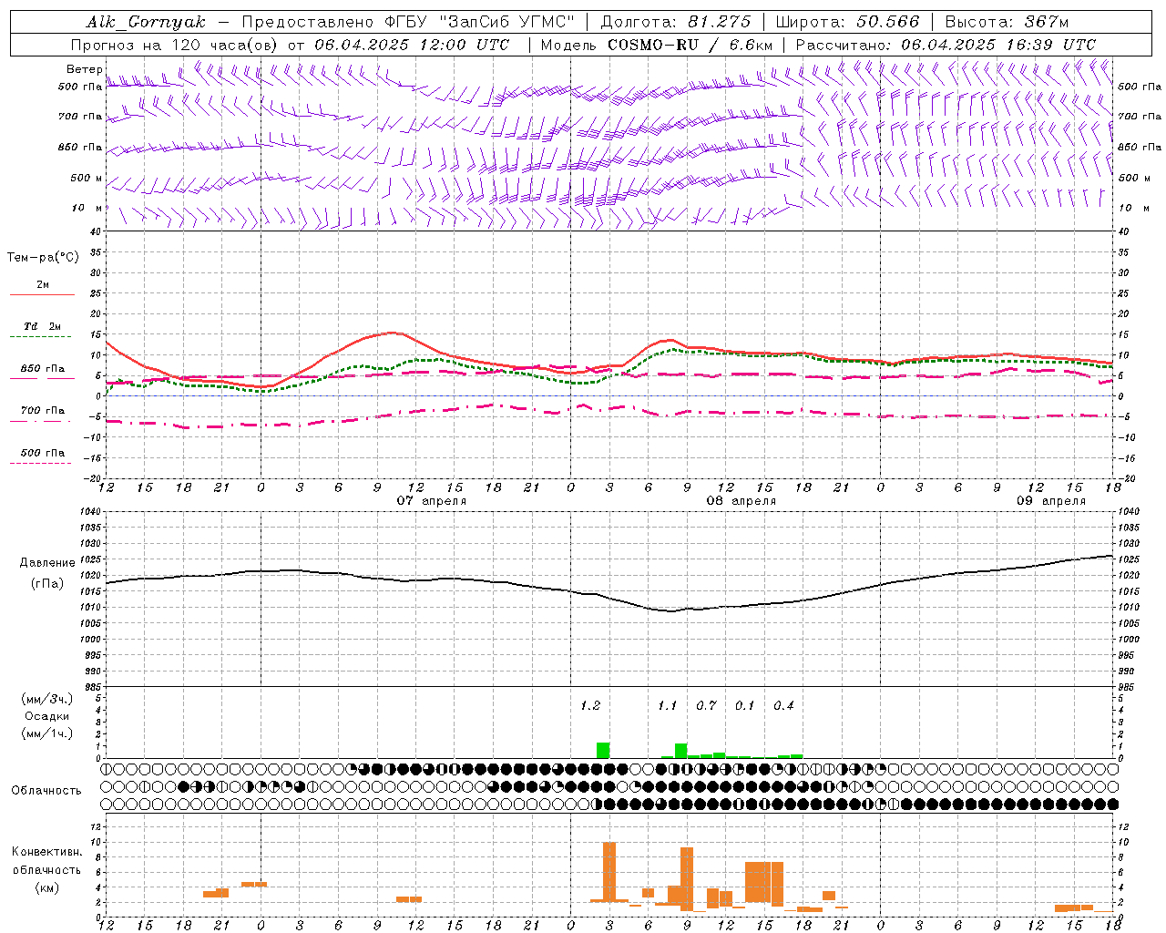Select the Давление pressure chart label
This screenshot has height=933, width=1166.
pos(47,563)
